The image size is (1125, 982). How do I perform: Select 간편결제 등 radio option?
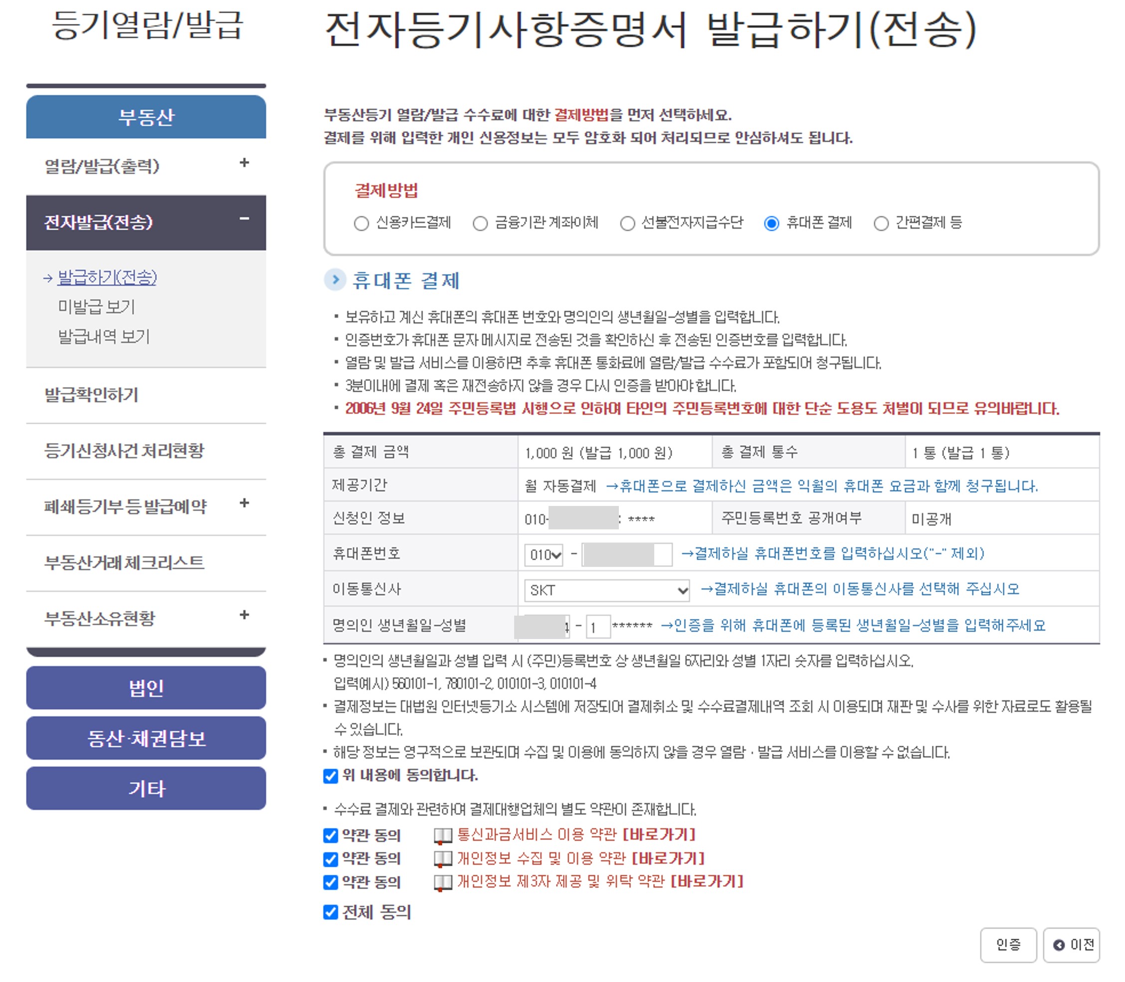click(881, 224)
